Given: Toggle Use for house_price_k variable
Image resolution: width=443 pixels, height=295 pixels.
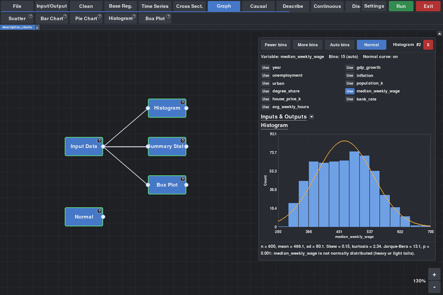Looking at the screenshot, I should (265, 99).
